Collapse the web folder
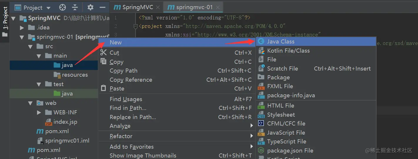This screenshot has height=159, width=418. click(30, 103)
